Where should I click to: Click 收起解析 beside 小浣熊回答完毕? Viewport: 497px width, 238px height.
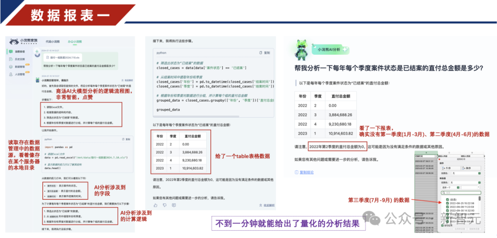(127, 80)
